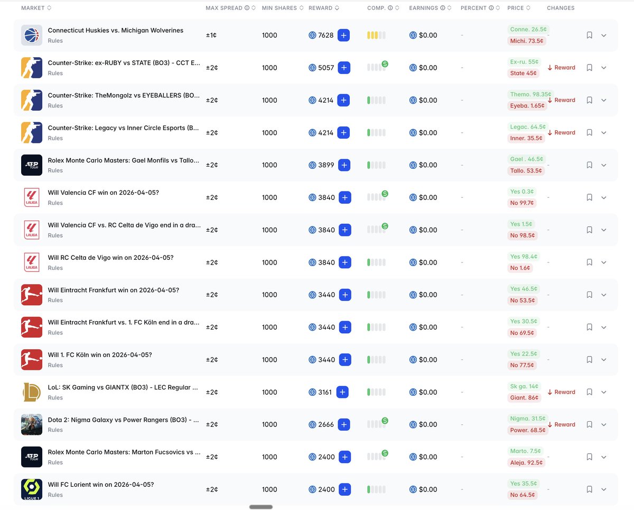Click plus button for Frankfurt vs Köln draw
This screenshot has width=634, height=510.
344,327
